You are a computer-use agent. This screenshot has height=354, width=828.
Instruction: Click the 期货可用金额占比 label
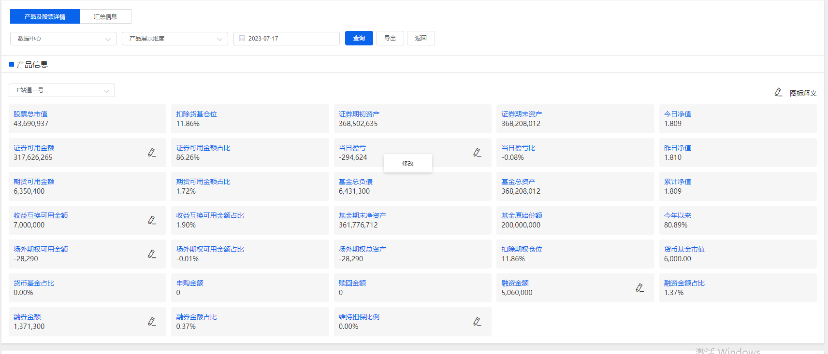pyautogui.click(x=203, y=182)
